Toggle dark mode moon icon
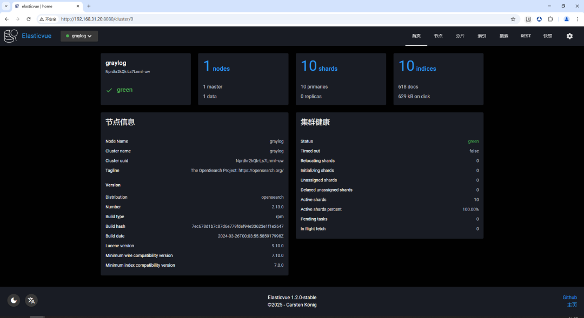This screenshot has height=318, width=584. point(14,300)
